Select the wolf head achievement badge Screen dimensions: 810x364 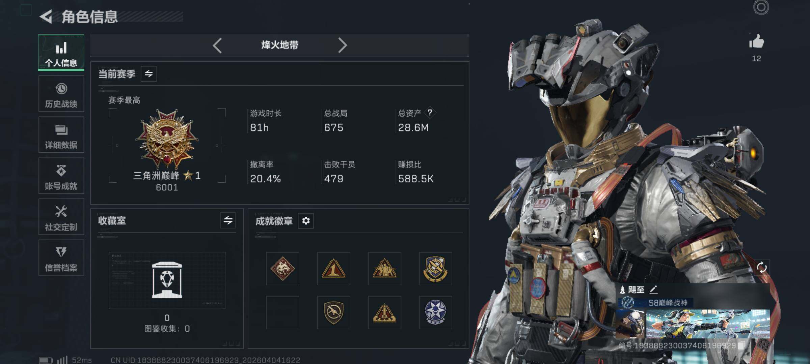[282, 268]
